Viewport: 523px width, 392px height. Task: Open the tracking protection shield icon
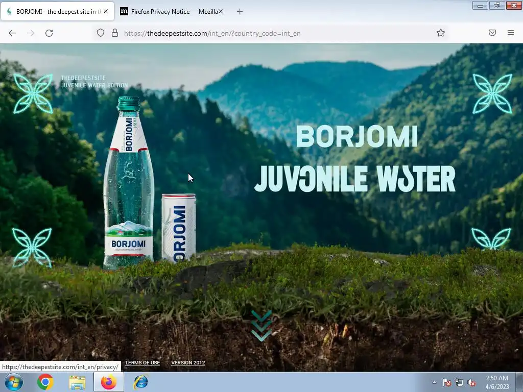[101, 33]
